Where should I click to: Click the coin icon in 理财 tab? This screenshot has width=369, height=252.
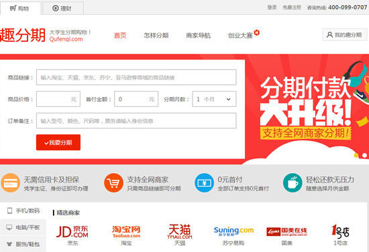click(56, 8)
